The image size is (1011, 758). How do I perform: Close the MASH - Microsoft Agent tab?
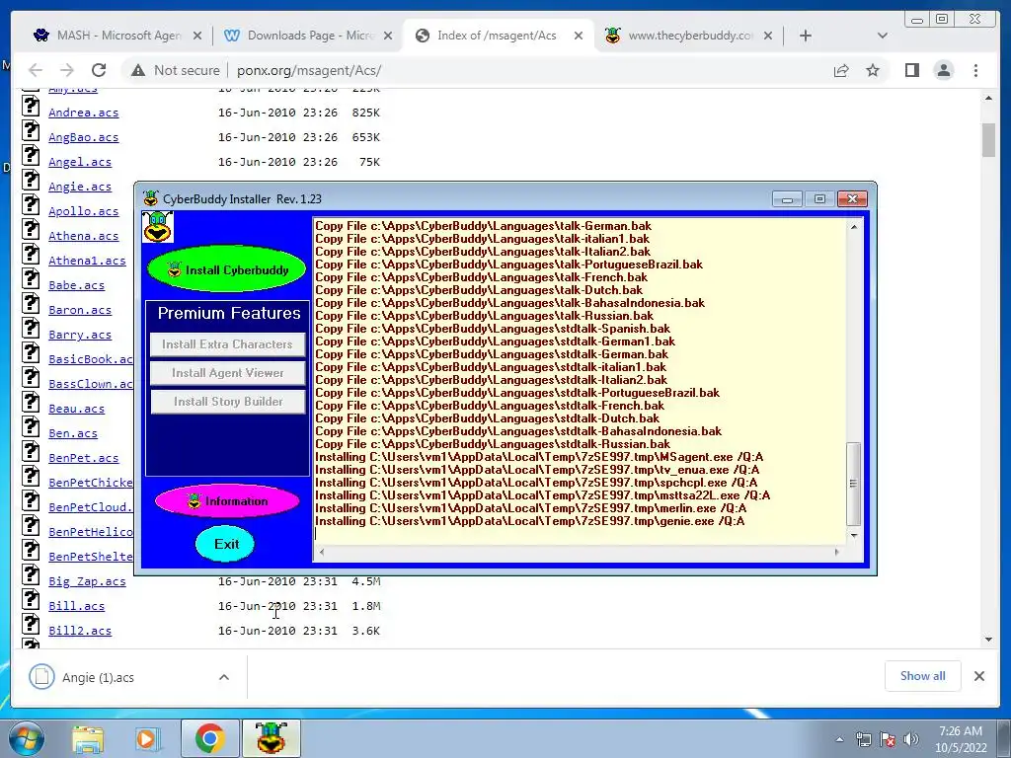point(197,36)
